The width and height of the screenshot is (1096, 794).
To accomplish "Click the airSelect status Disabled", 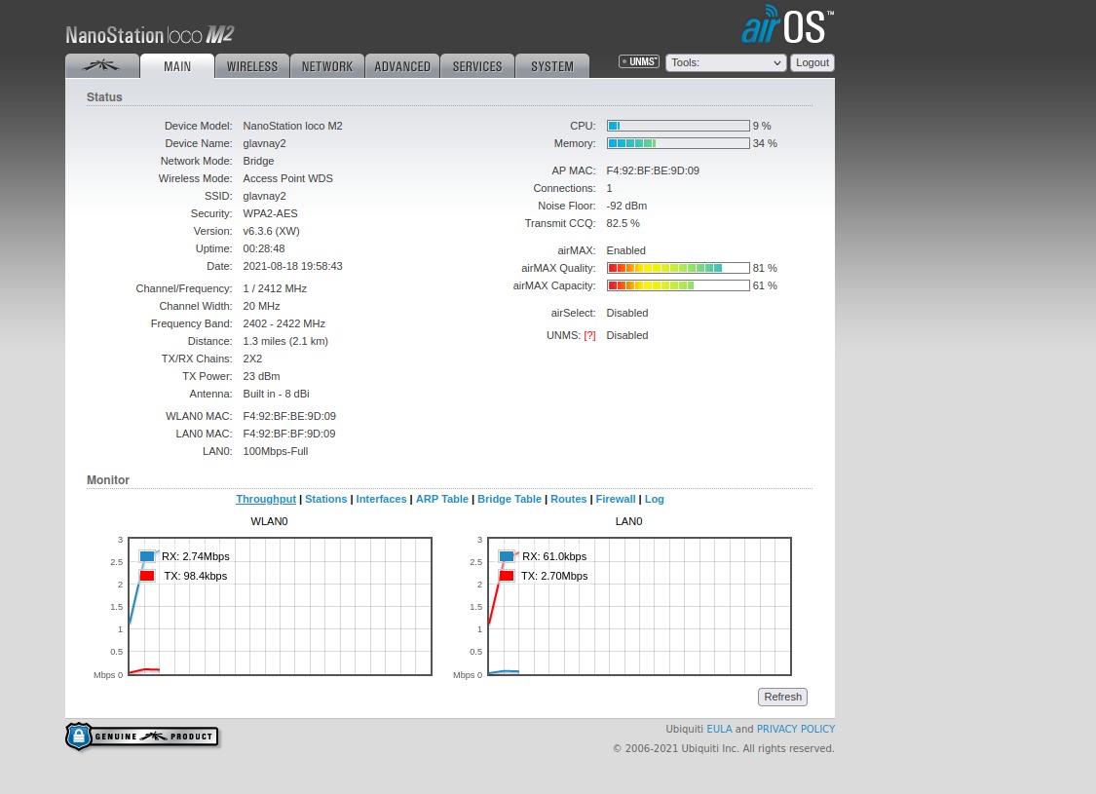I will [627, 313].
